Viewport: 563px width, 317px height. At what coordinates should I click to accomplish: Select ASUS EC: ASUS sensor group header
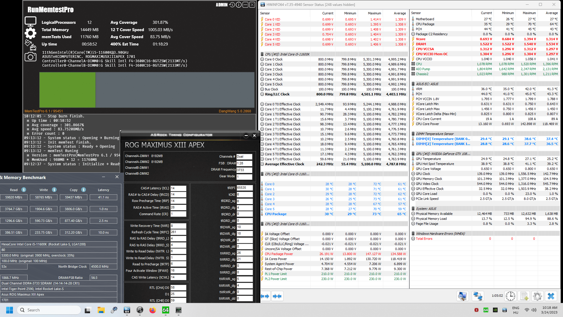pos(486,84)
